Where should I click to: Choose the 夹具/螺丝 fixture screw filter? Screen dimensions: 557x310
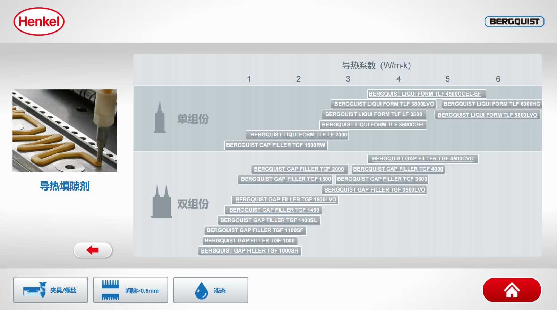coord(51,290)
